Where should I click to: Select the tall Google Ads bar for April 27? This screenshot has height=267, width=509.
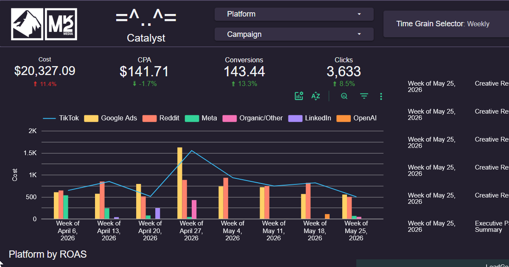180,183
